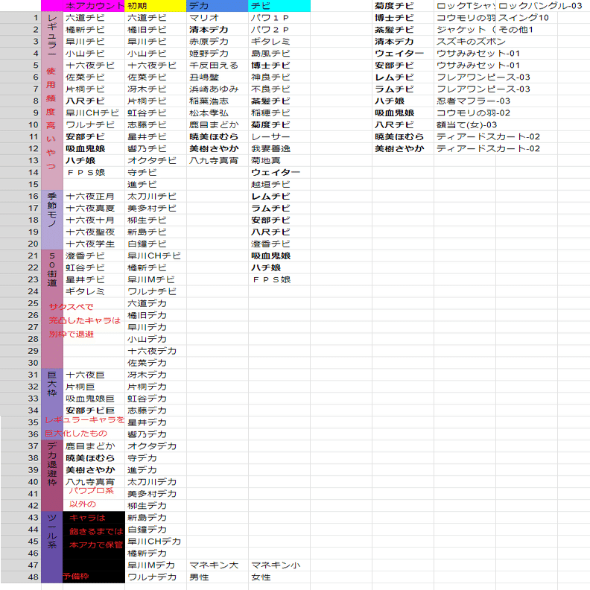The width and height of the screenshot is (590, 590).
Task: Select the オクタチビ cell
Action: [x=156, y=161]
